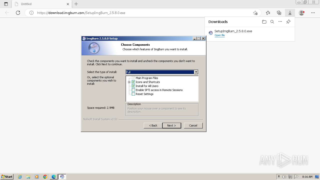Screen dimensions: 320x180
Task: Click the address bar URL
Action: coord(81,13)
